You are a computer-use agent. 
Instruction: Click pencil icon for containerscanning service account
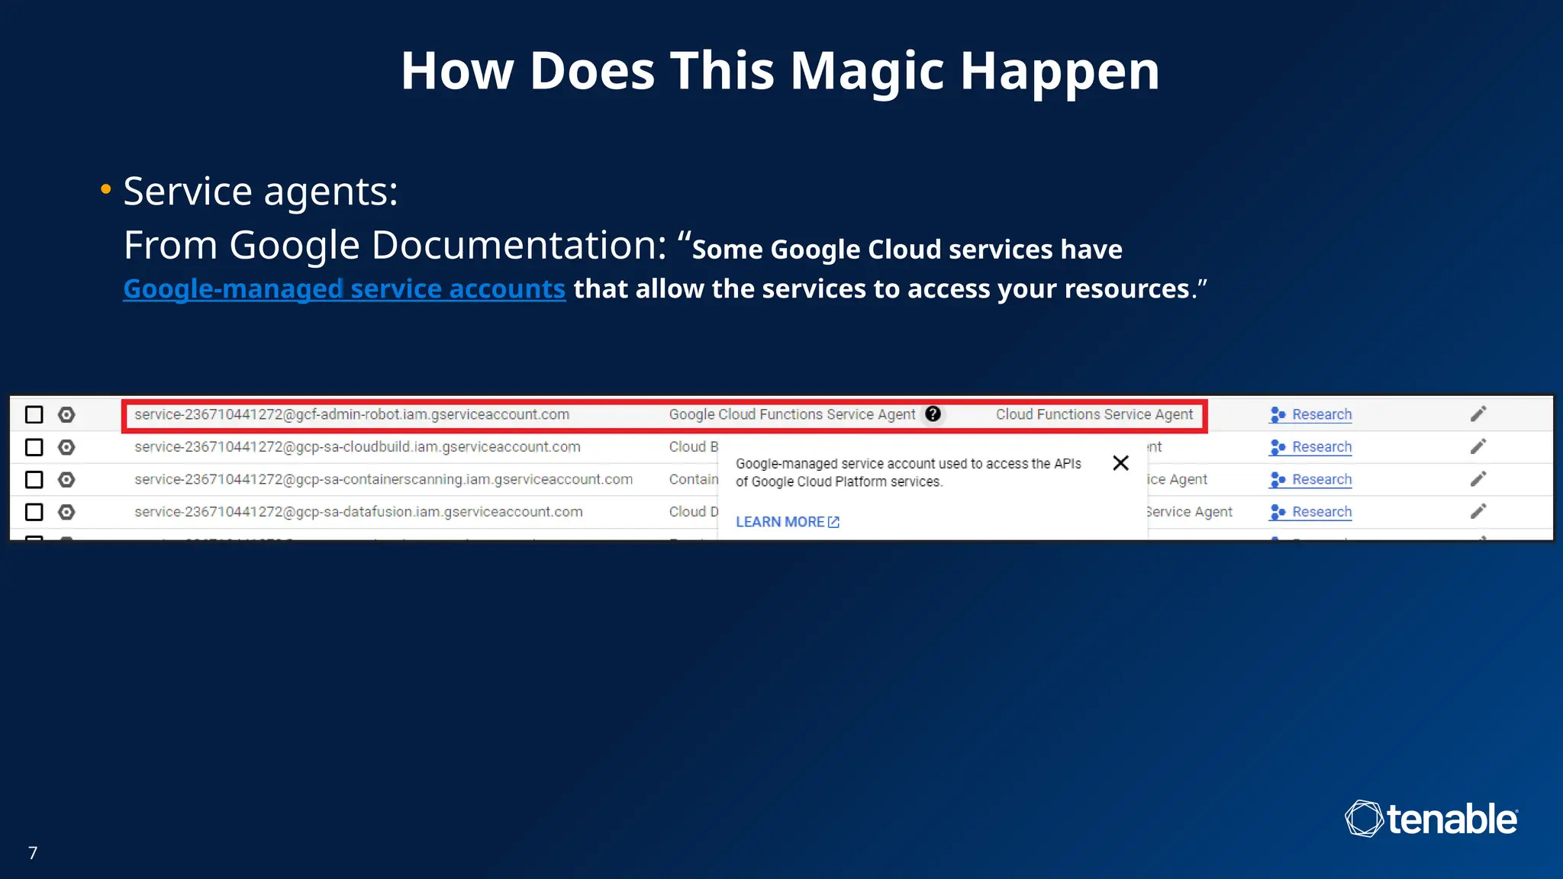(1478, 479)
